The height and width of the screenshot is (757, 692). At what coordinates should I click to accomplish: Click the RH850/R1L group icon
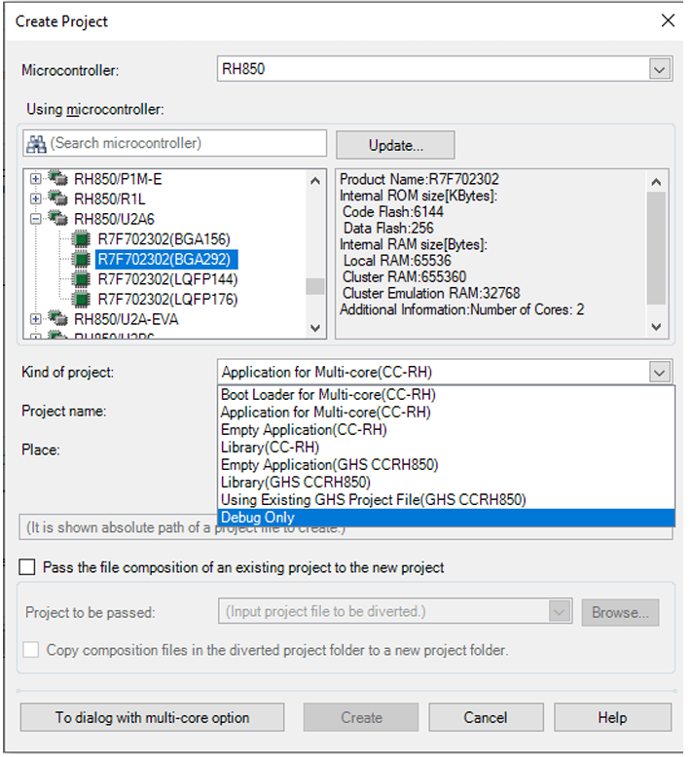(x=58, y=198)
